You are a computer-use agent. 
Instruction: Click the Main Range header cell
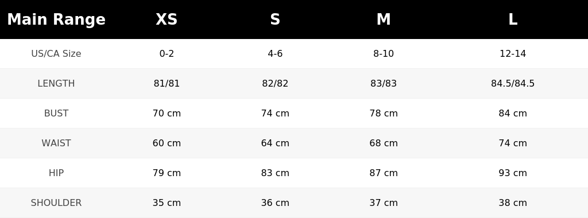(x=56, y=20)
